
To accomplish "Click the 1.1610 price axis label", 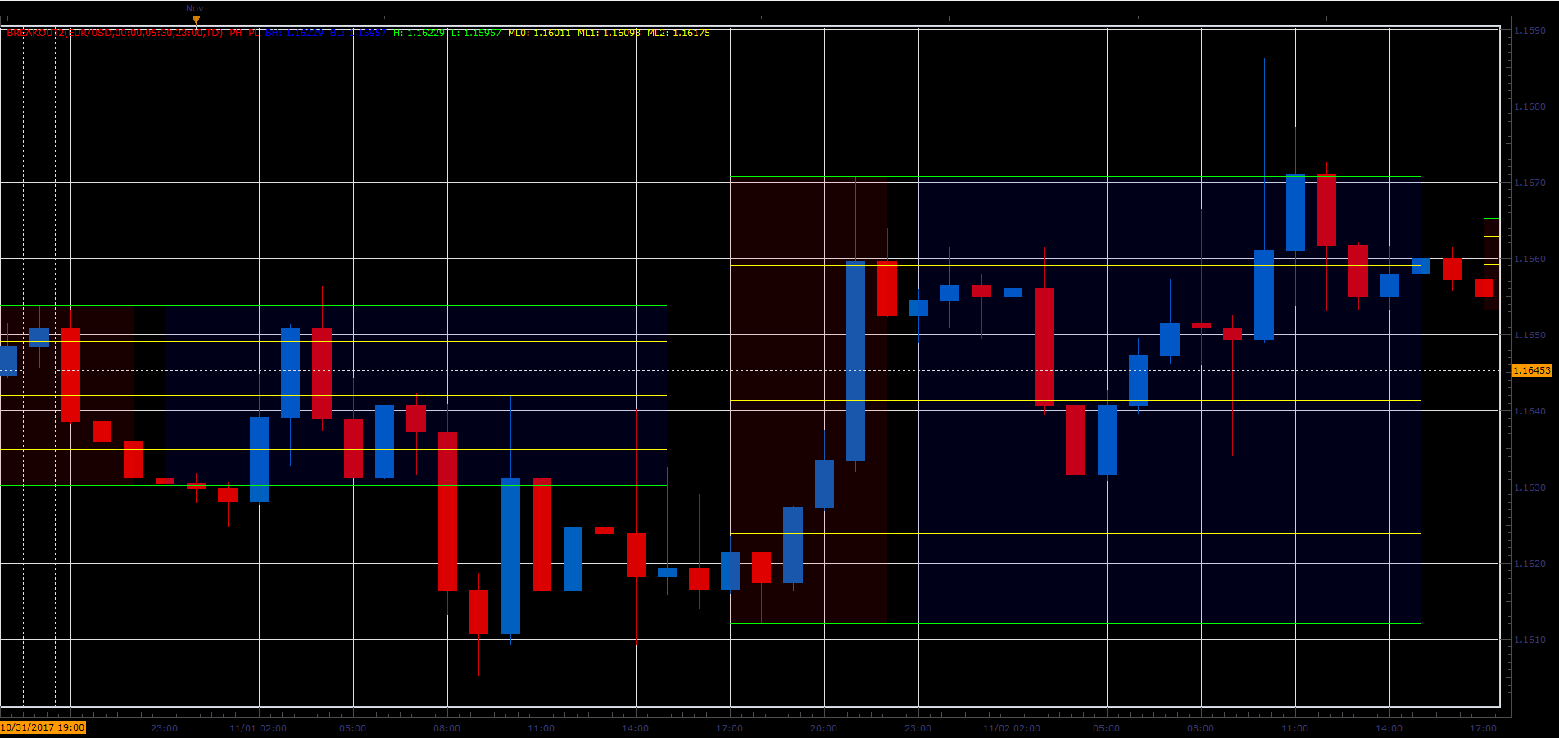I will coord(1530,640).
